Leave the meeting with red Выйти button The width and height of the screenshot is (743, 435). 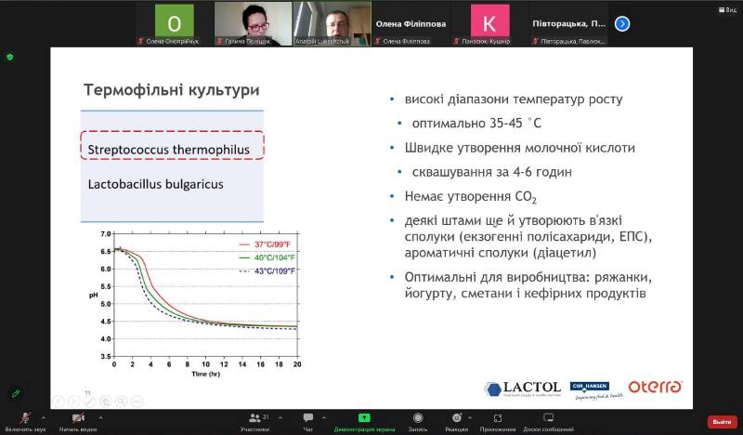[723, 421]
